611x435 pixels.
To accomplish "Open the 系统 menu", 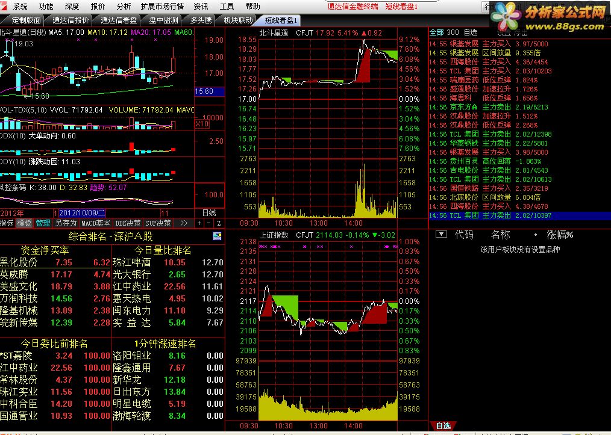I will coord(20,6).
